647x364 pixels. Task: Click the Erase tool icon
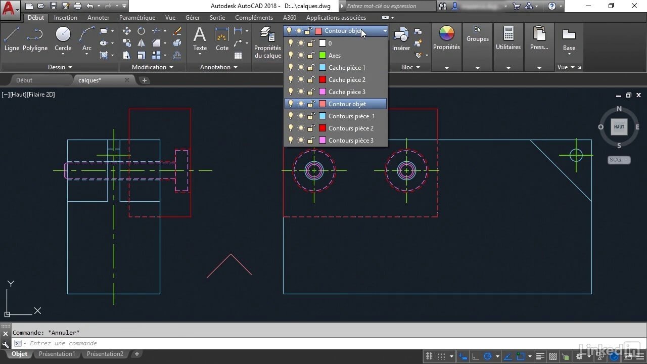(x=177, y=31)
